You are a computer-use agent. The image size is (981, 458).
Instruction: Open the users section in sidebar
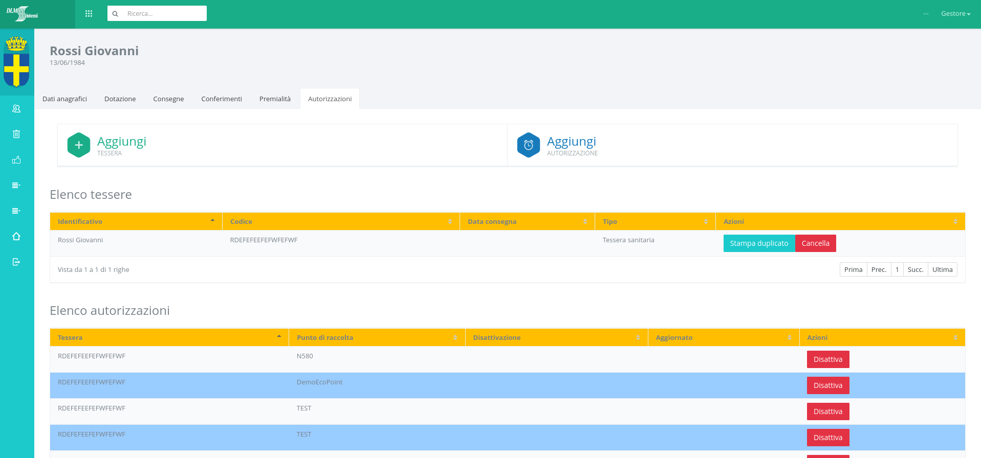click(16, 108)
